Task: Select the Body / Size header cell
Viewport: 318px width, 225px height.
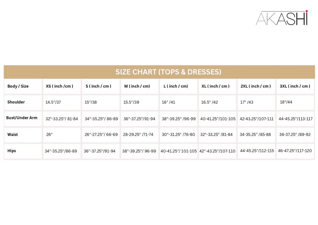Action: 18,86
